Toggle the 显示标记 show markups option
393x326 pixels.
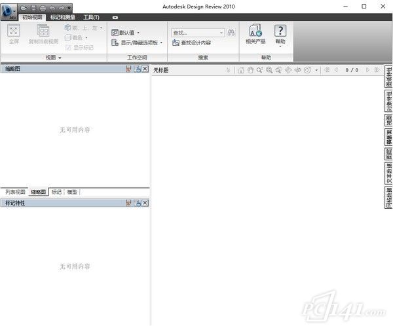(79, 47)
